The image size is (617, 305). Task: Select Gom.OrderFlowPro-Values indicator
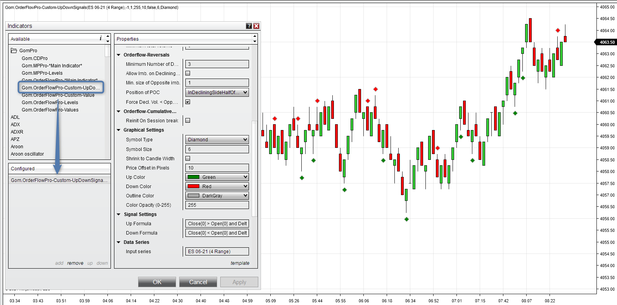pyautogui.click(x=50, y=110)
